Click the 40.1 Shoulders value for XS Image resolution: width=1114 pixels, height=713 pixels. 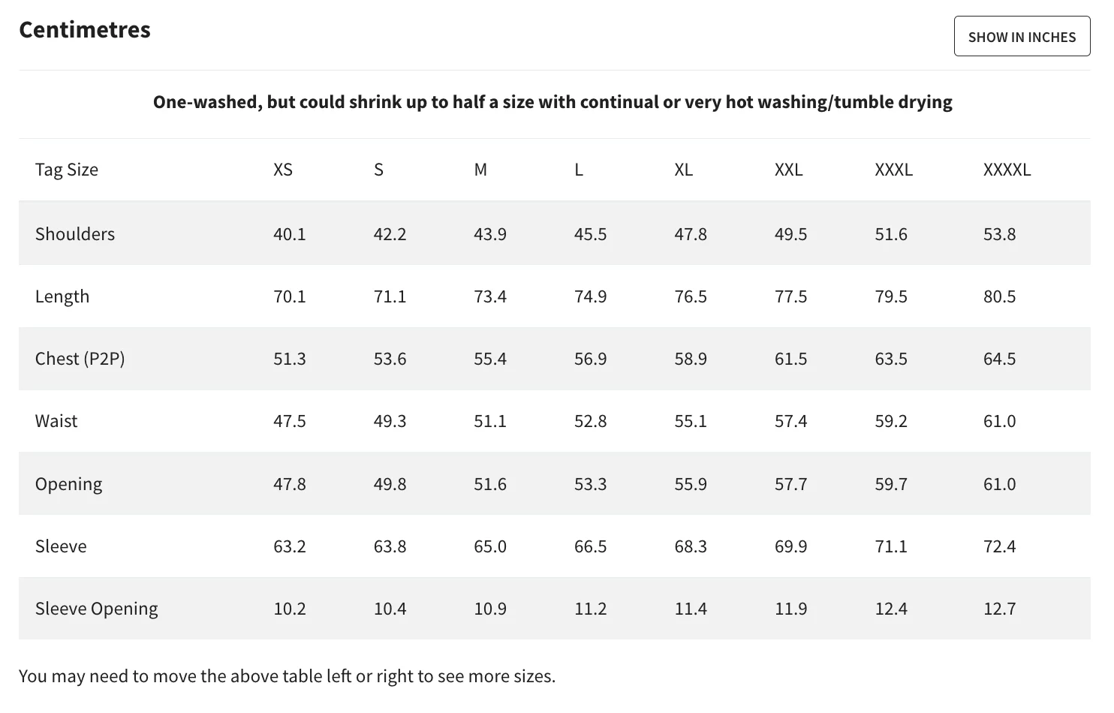tap(289, 234)
